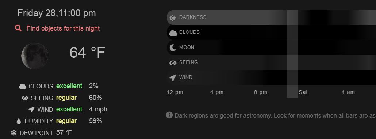
Task: Click the sun icon on DARKNESS bar
Action: pos(173,18)
